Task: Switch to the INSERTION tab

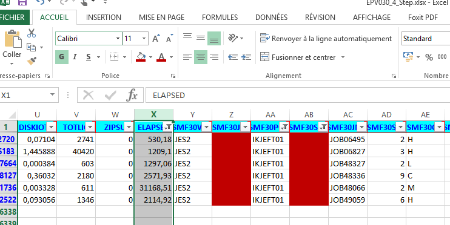Action: pyautogui.click(x=104, y=18)
